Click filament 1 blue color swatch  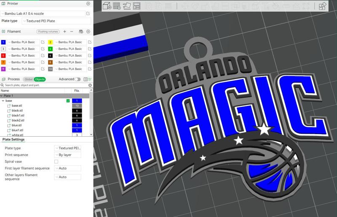click(x=3, y=42)
